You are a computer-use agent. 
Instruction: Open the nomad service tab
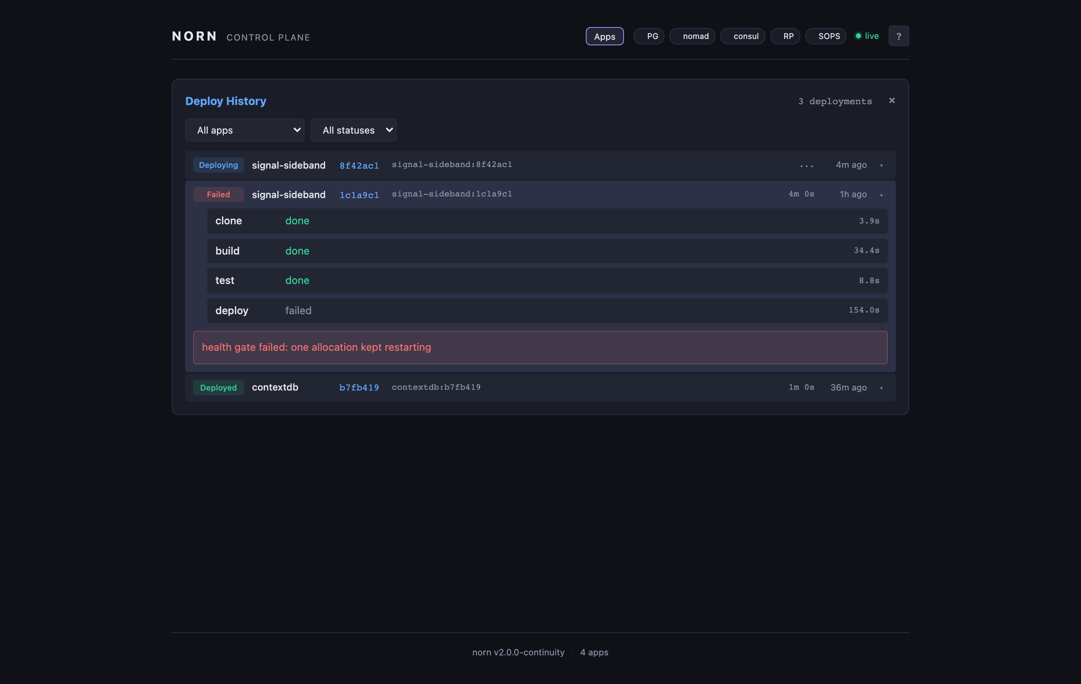click(692, 36)
